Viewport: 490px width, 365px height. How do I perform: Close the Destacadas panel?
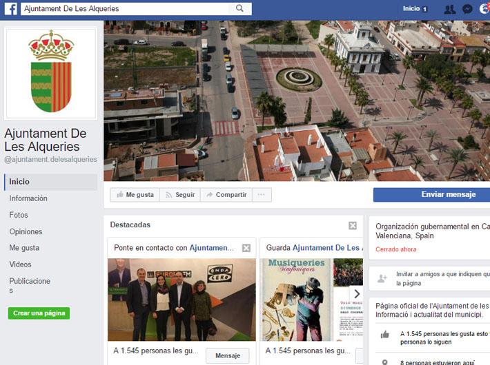click(x=353, y=225)
